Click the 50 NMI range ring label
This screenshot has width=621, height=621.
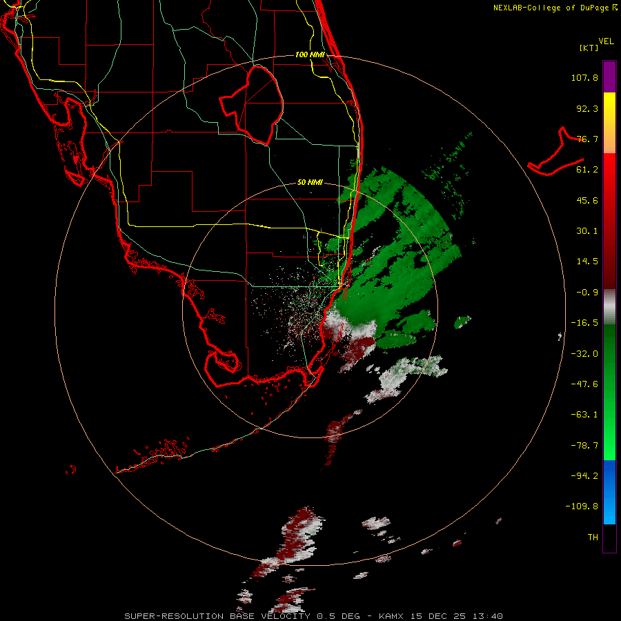[x=310, y=183]
